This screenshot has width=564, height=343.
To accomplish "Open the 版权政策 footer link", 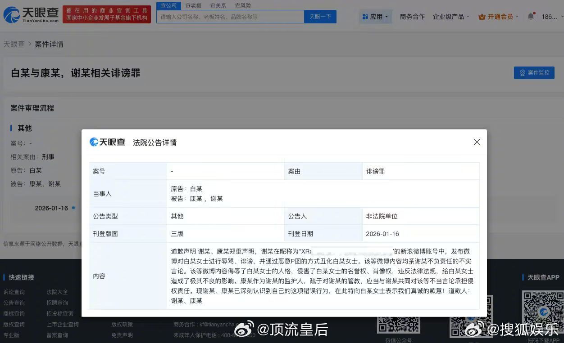I will [122, 325].
